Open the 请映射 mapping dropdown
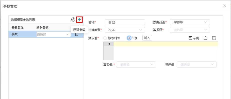Viewport: 231px width, 99px height. coord(54,34)
